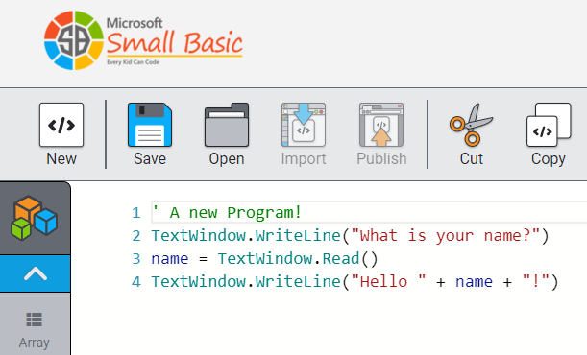Save the program with the floppy icon
Image resolution: width=587 pixels, height=355 pixels.
click(x=150, y=125)
